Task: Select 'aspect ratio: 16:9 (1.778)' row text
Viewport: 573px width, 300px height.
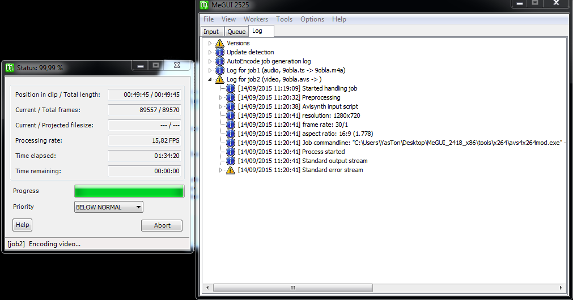Action: (305, 134)
